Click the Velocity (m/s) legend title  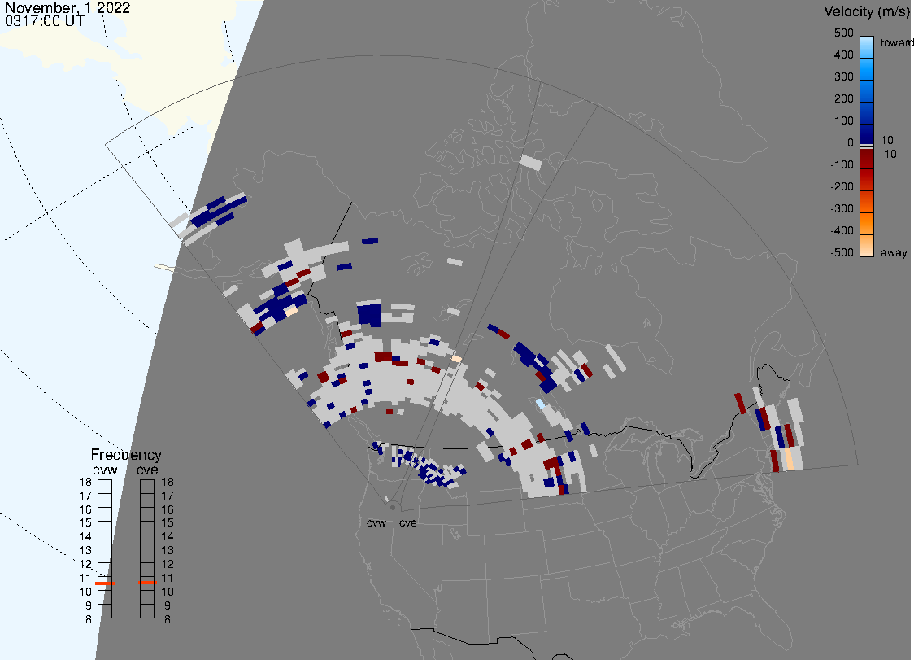866,11
